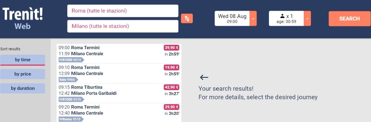Image resolution: width=371 pixels, height=122 pixels.
Task: Sort results by duration
Action: [23, 88]
